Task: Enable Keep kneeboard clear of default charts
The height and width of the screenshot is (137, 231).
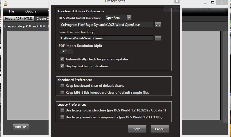Action: tap(62, 85)
